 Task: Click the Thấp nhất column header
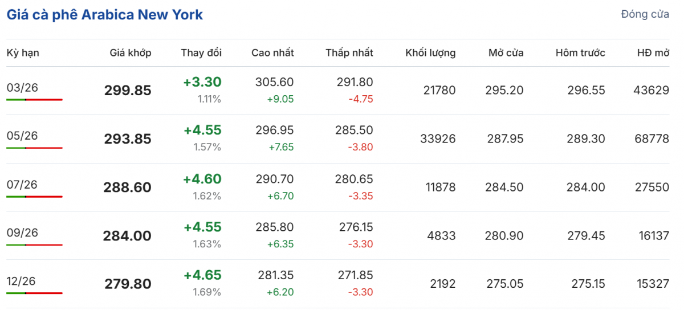tap(349, 53)
